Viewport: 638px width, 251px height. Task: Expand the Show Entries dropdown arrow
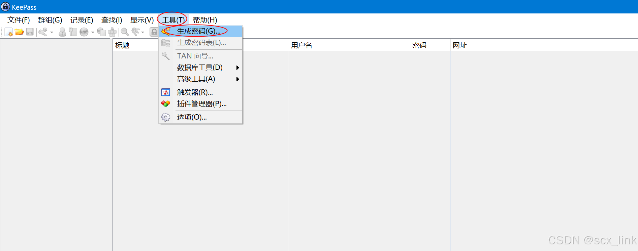point(142,32)
